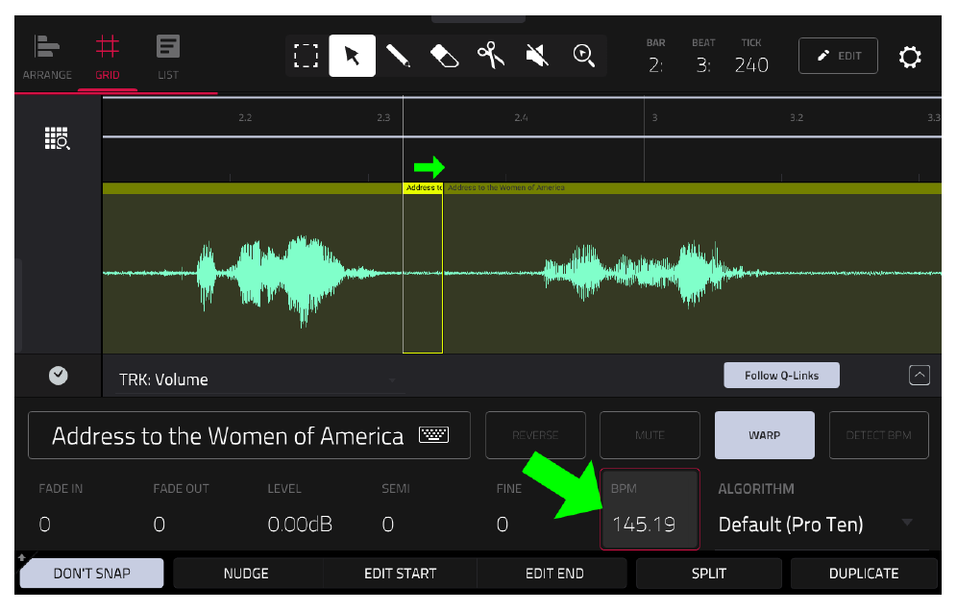Image resolution: width=957 pixels, height=611 pixels.
Task: Open keyboard to rename the region
Action: click(434, 434)
